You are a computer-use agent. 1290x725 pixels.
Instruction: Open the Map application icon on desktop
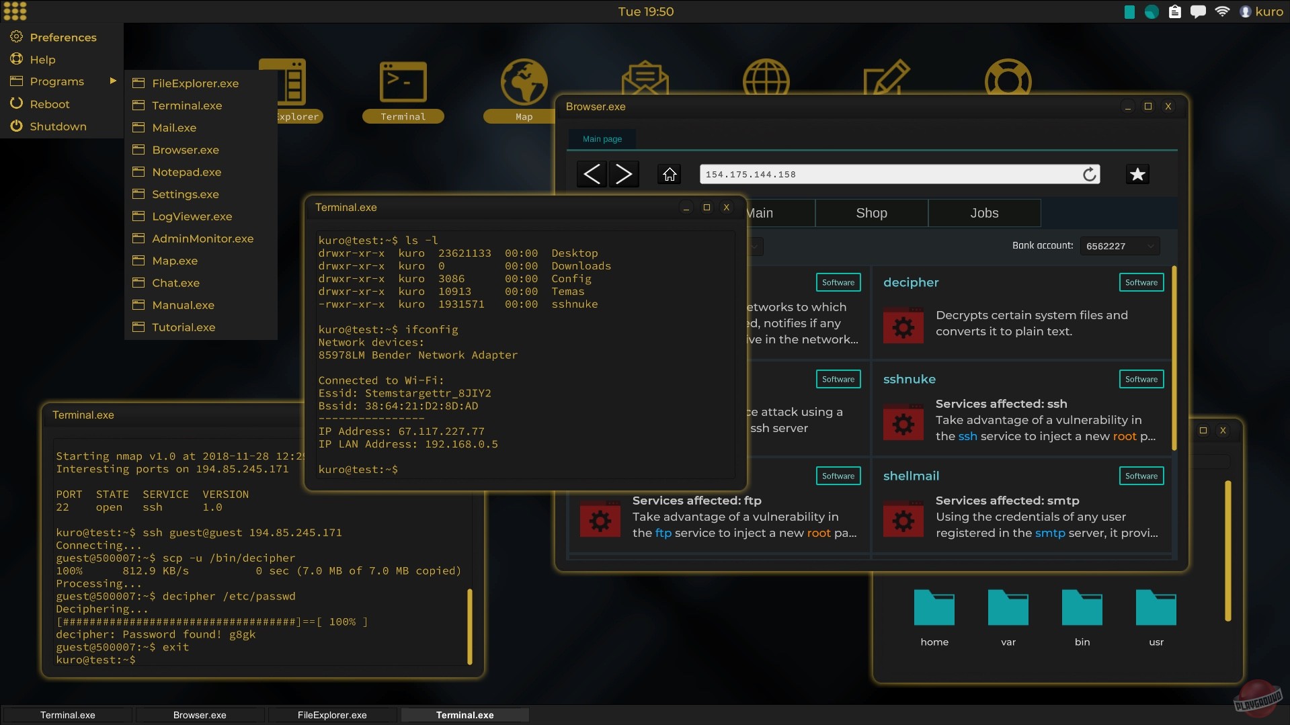[523, 81]
